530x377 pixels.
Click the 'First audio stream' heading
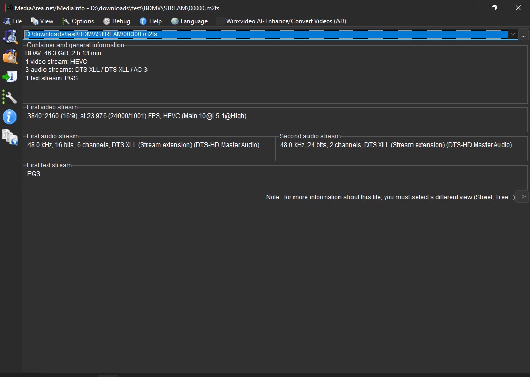53,136
